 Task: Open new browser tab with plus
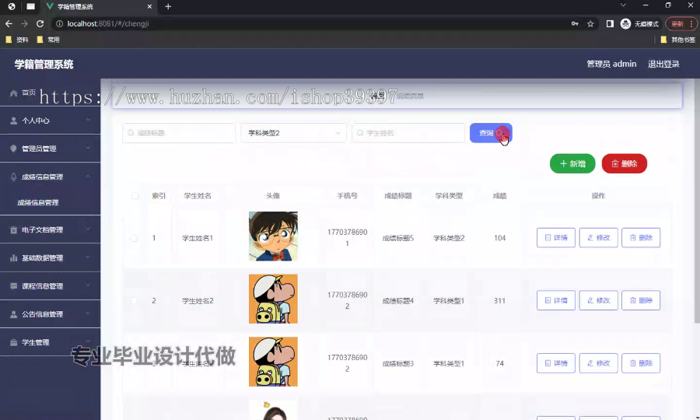(x=168, y=6)
